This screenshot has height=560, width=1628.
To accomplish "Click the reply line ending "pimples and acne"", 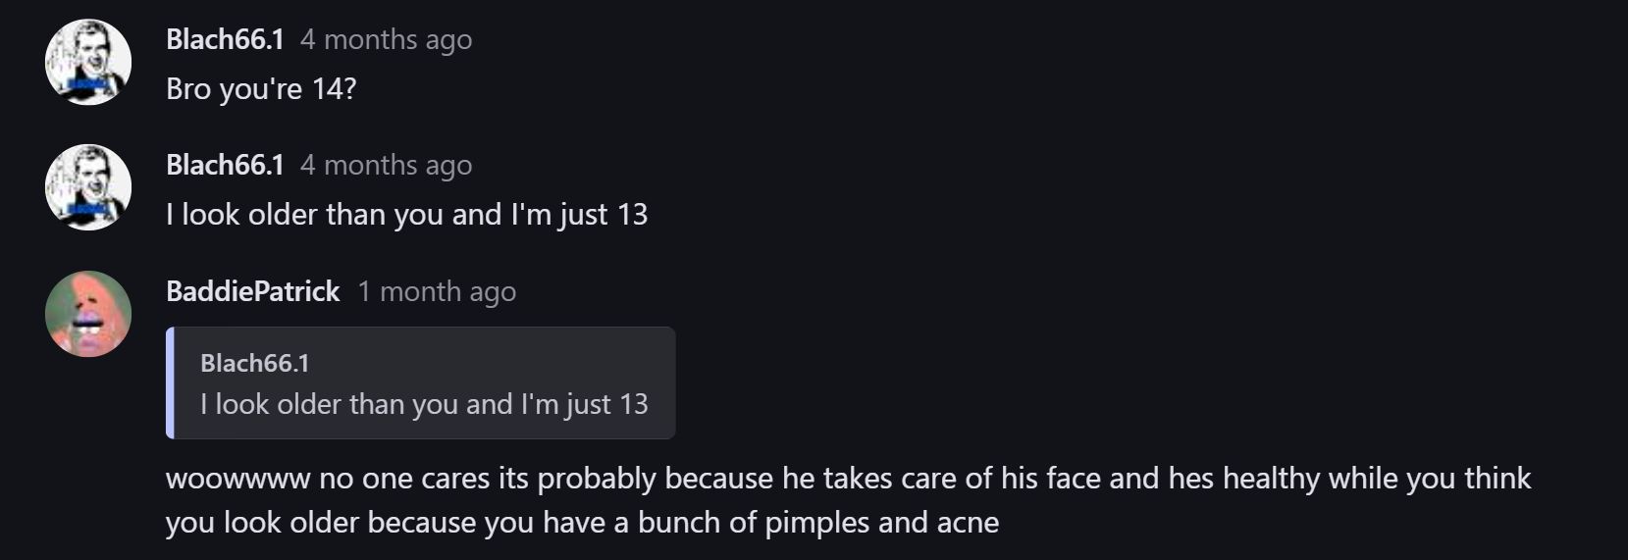I will tap(582, 522).
